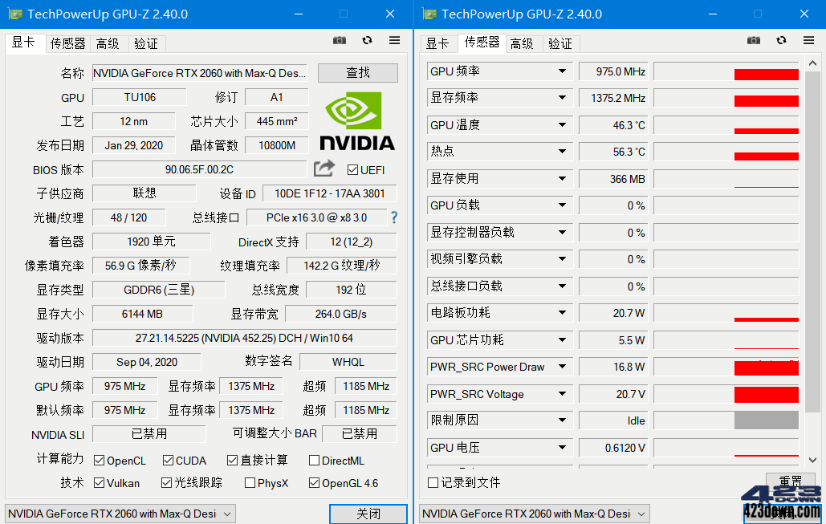Click the refresh icon on the main window
The width and height of the screenshot is (826, 524).
click(x=368, y=39)
